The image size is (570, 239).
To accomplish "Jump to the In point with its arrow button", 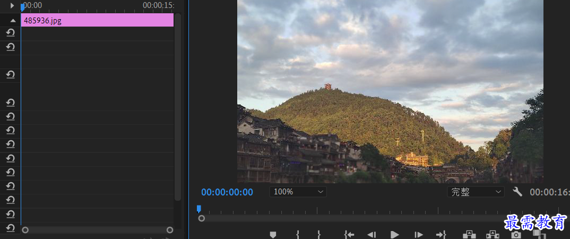I will [349, 235].
